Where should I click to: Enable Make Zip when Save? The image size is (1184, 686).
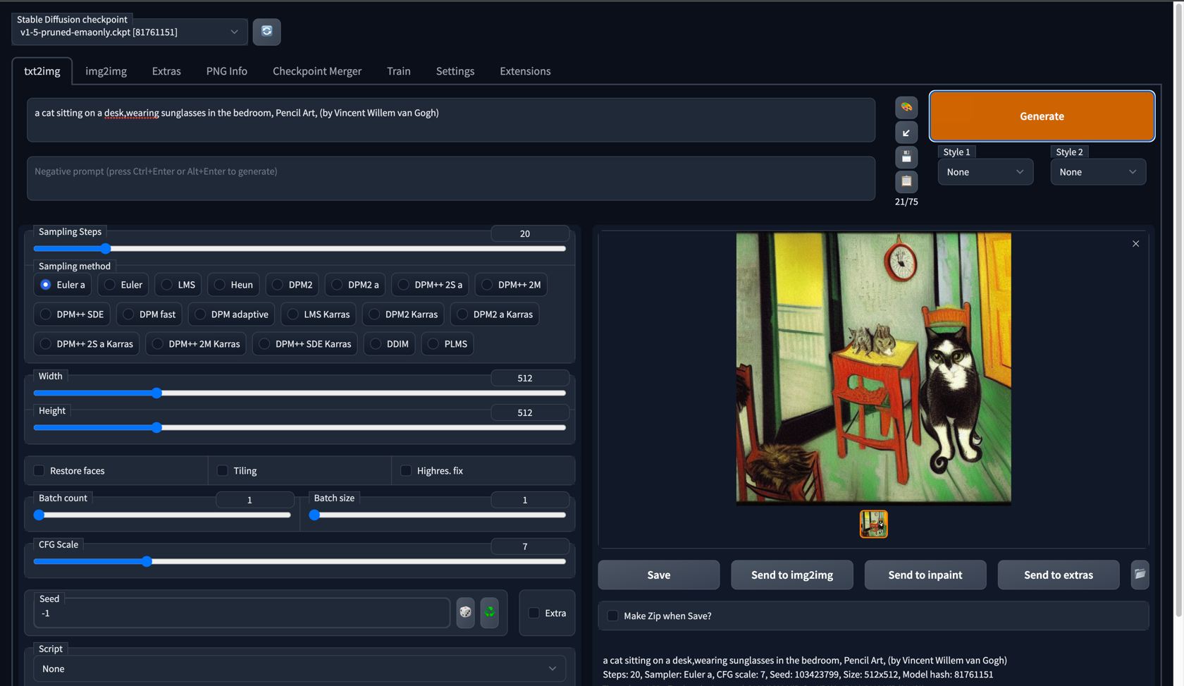(612, 615)
